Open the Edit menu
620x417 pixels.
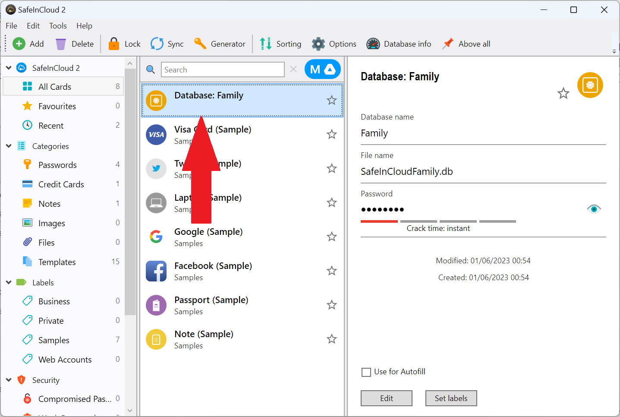coord(33,26)
